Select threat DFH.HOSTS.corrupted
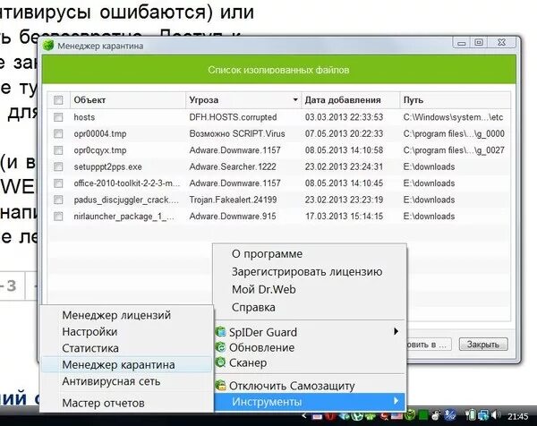 point(233,117)
